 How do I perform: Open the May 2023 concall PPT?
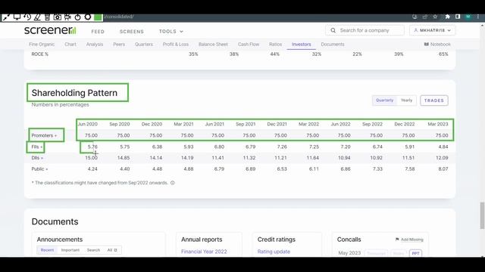pos(415,253)
